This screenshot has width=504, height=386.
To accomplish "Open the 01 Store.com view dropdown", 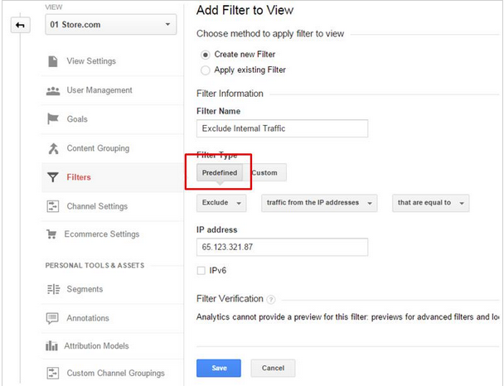I will tap(111, 24).
